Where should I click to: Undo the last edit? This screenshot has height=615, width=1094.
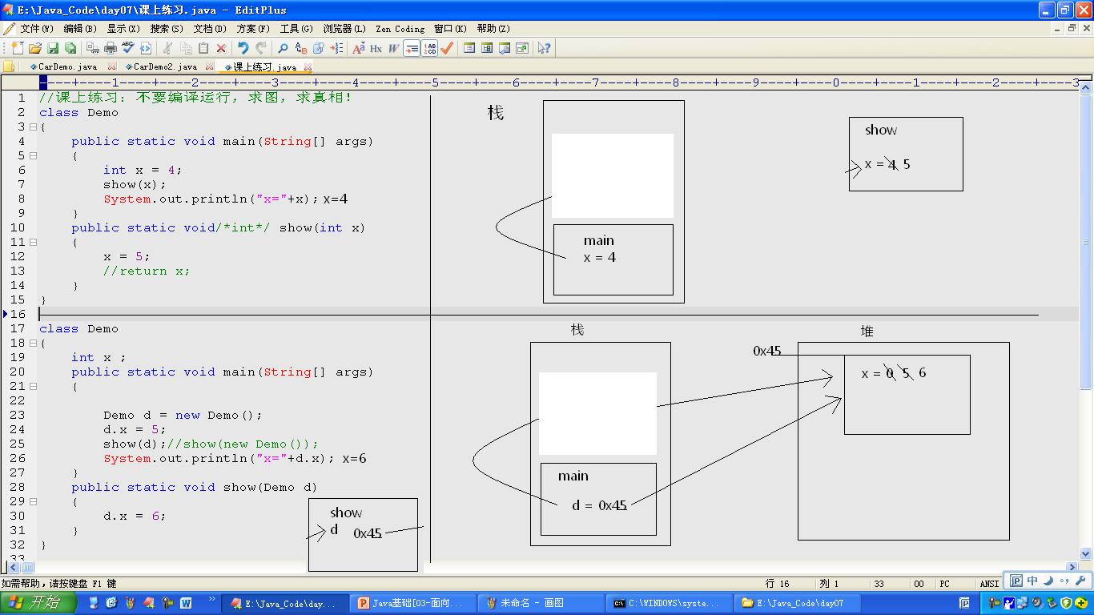point(243,48)
